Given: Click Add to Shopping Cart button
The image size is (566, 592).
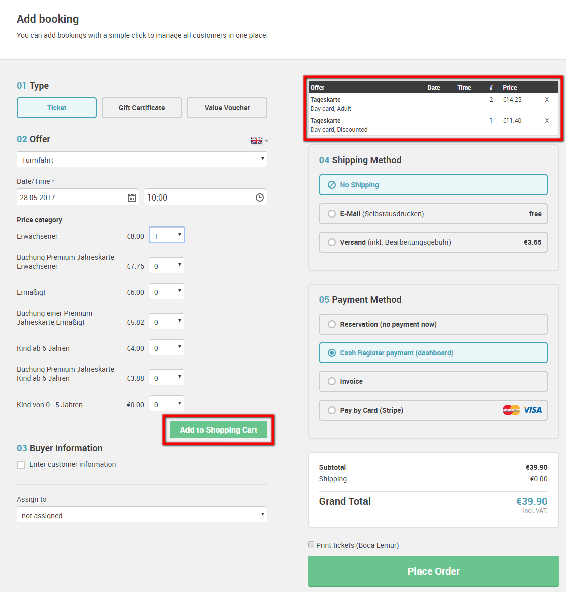Looking at the screenshot, I should (x=219, y=430).
